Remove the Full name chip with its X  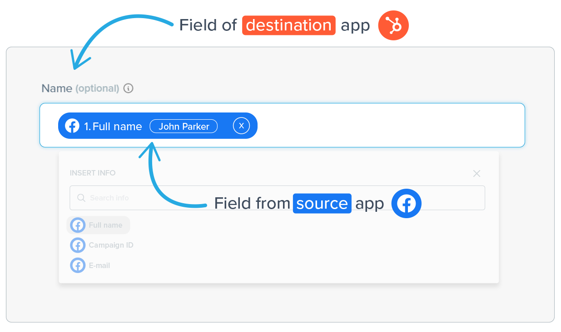(241, 126)
